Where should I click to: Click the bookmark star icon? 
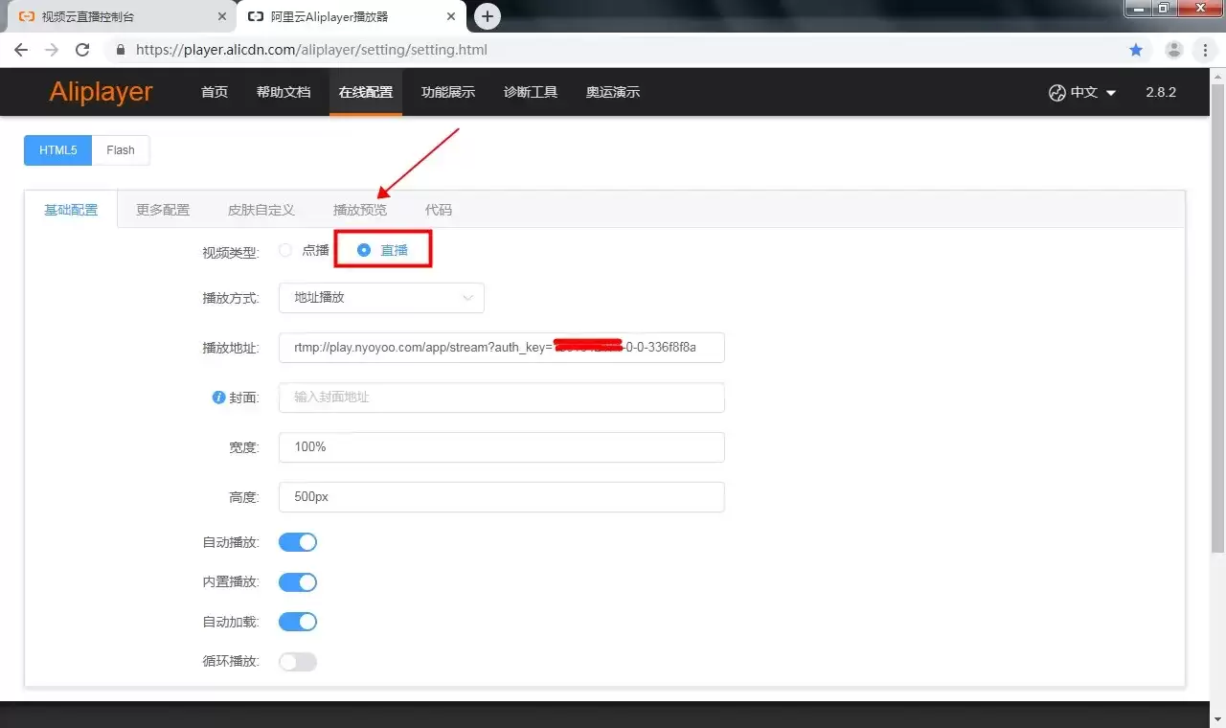pyautogui.click(x=1136, y=50)
